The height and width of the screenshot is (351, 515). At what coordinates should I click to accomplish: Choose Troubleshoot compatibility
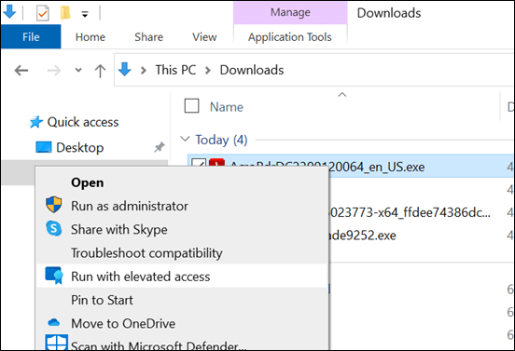pyautogui.click(x=146, y=253)
